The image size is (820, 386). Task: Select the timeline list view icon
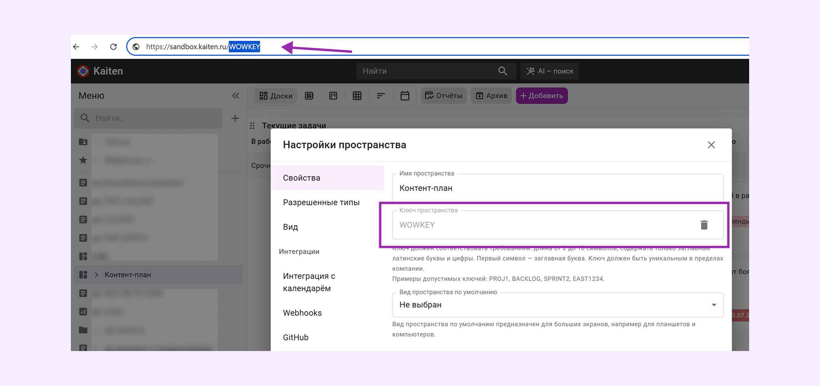point(380,96)
